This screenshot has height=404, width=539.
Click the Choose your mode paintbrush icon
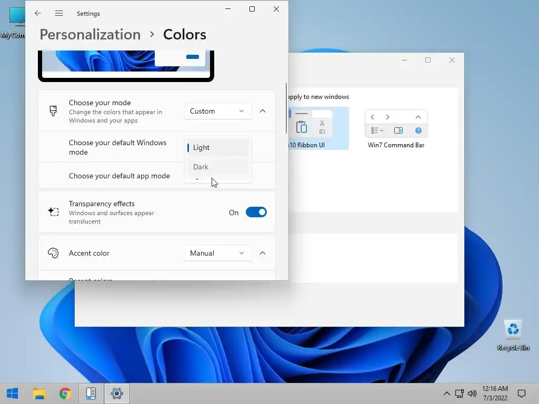click(53, 111)
